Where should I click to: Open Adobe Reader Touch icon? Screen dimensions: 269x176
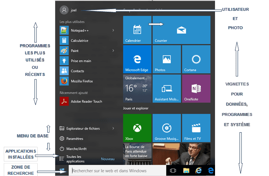coord(64,101)
